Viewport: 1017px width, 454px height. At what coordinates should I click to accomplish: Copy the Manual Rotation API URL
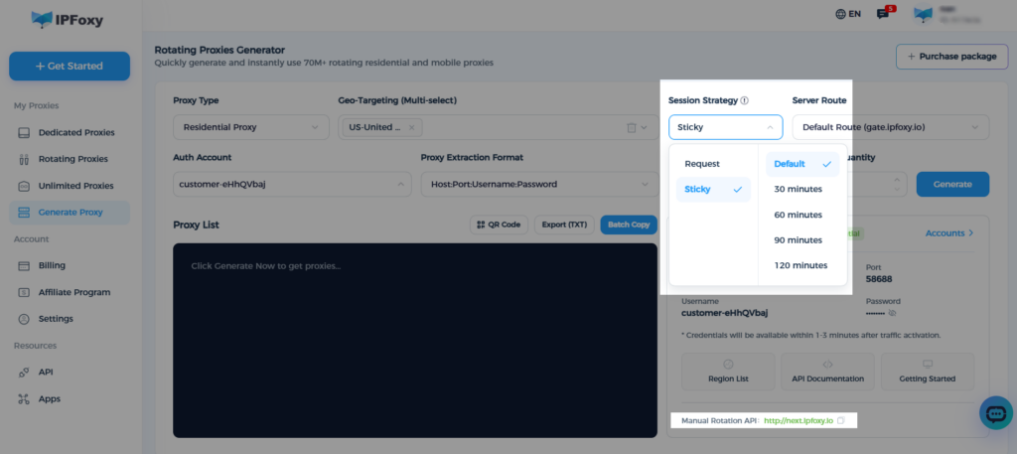[840, 421]
